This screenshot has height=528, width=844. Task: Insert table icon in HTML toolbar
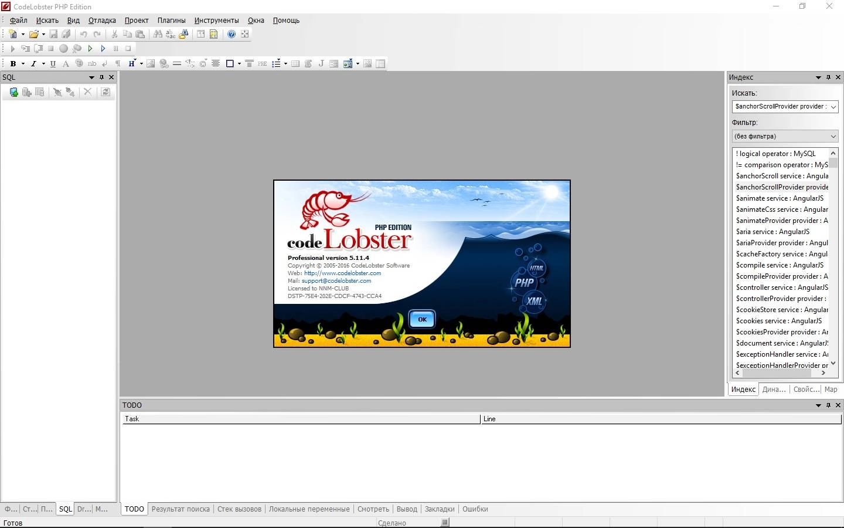click(x=295, y=63)
